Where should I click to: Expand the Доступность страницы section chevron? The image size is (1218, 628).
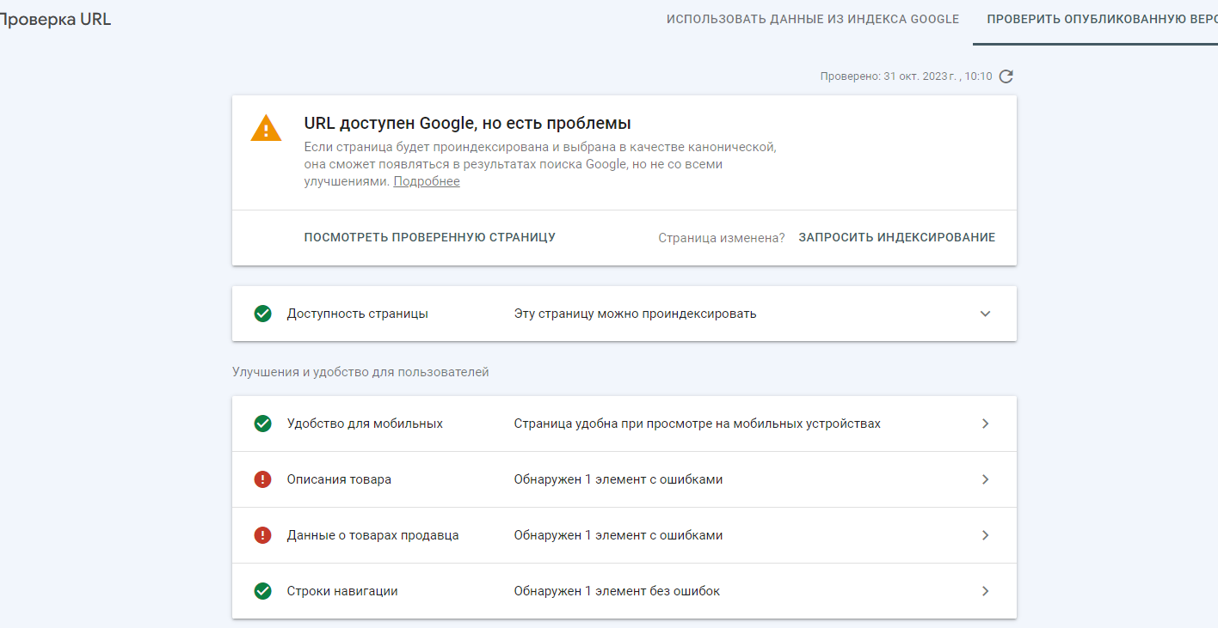986,314
